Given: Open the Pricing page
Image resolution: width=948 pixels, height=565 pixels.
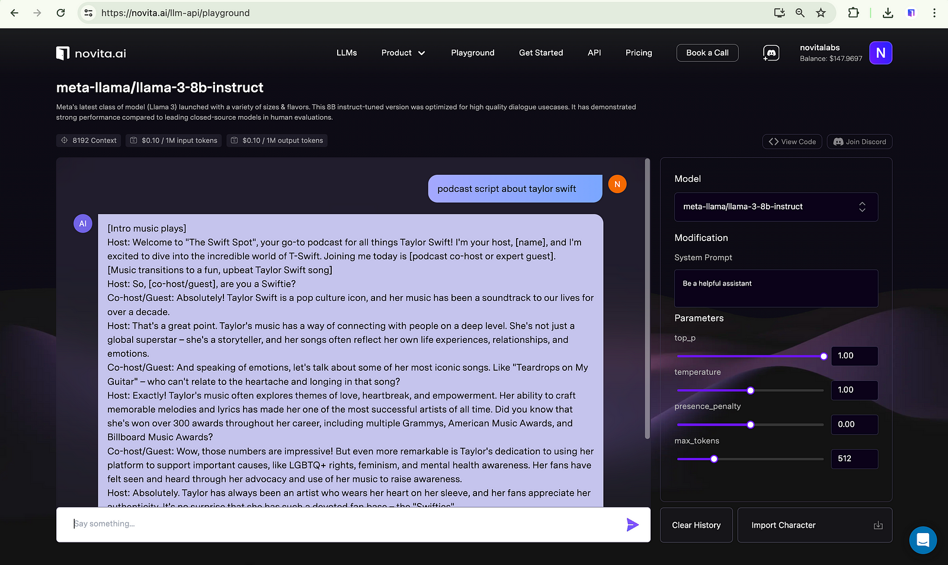Looking at the screenshot, I should pos(639,53).
